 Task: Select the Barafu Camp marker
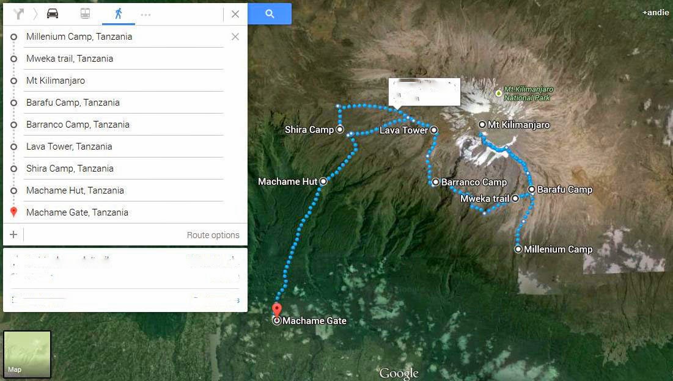click(531, 189)
